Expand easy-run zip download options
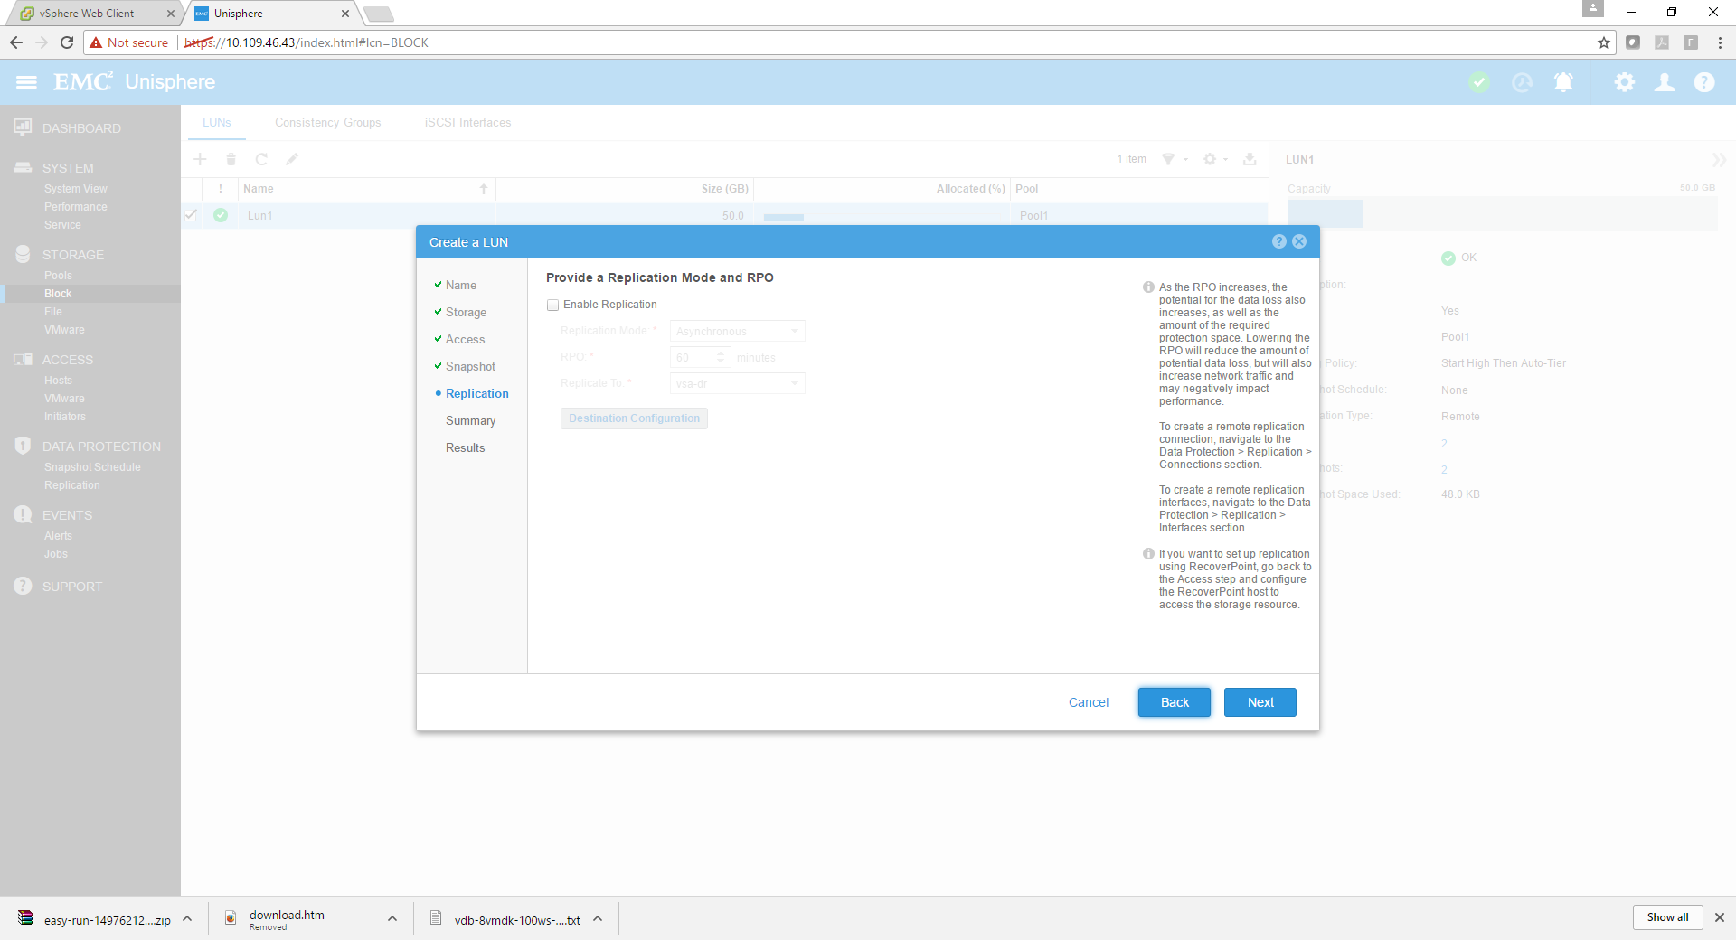This screenshot has height=940, width=1736. [187, 919]
